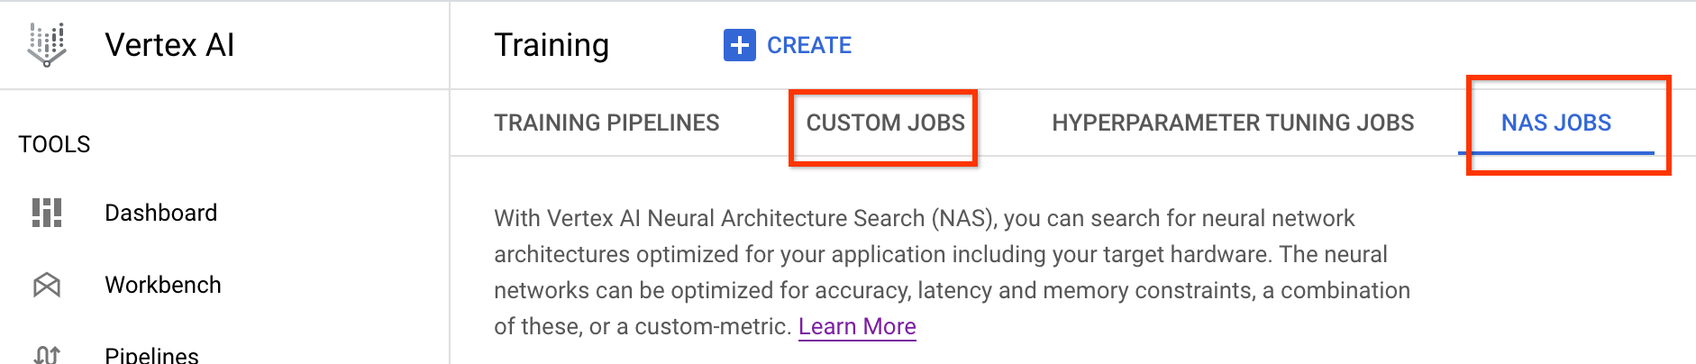Screen dimensions: 1696x364
Task: Navigate to Pipelines in the sidebar
Action: point(151,354)
